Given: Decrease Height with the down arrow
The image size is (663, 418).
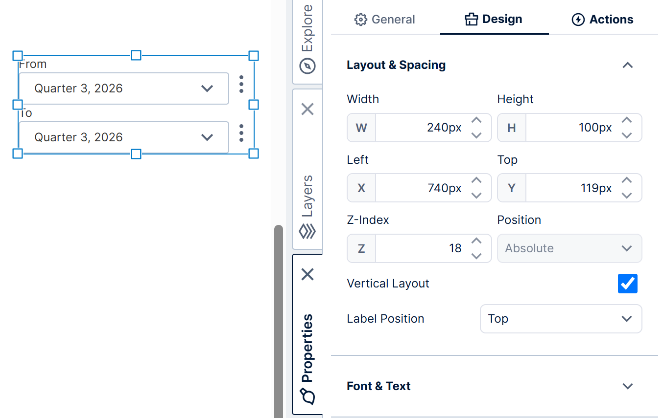Looking at the screenshot, I should click(627, 135).
